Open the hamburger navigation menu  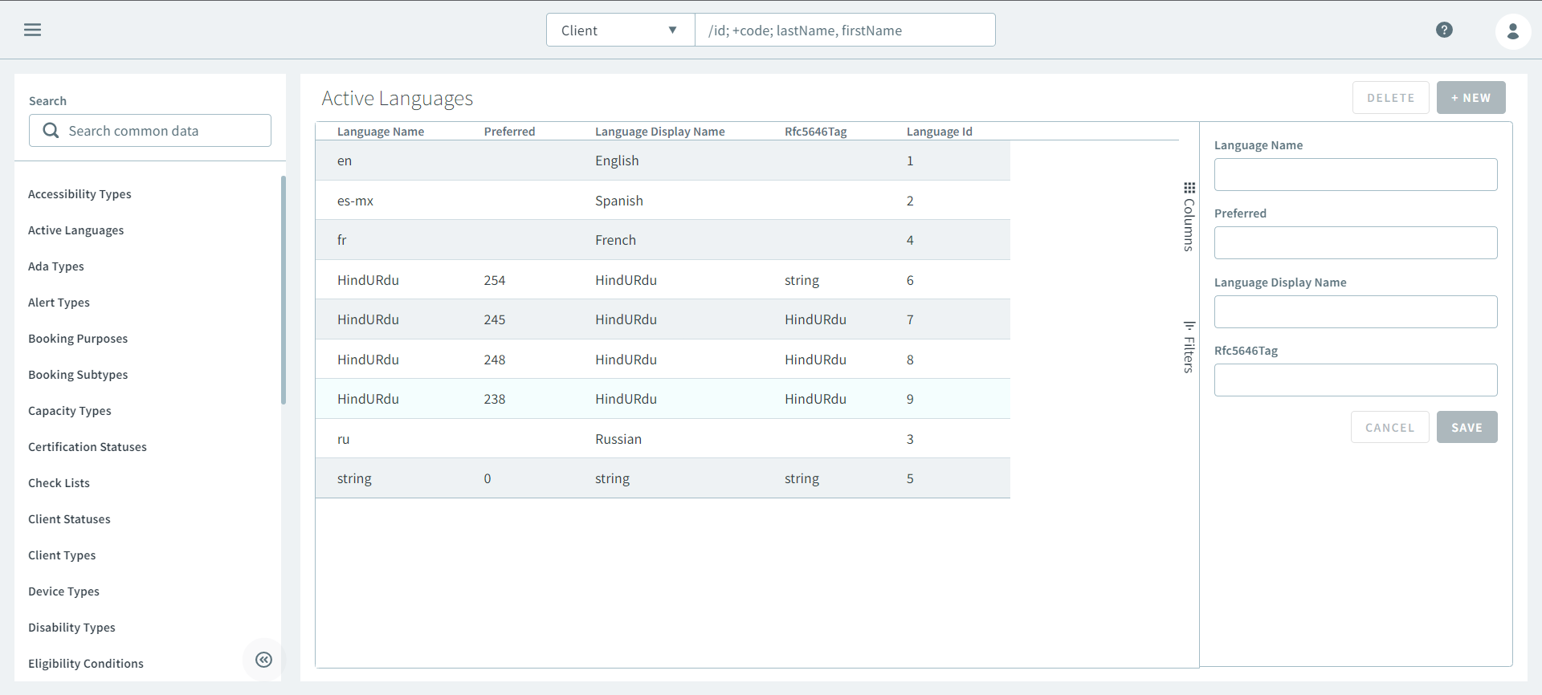click(32, 30)
